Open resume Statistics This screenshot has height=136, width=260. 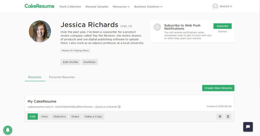point(59,116)
